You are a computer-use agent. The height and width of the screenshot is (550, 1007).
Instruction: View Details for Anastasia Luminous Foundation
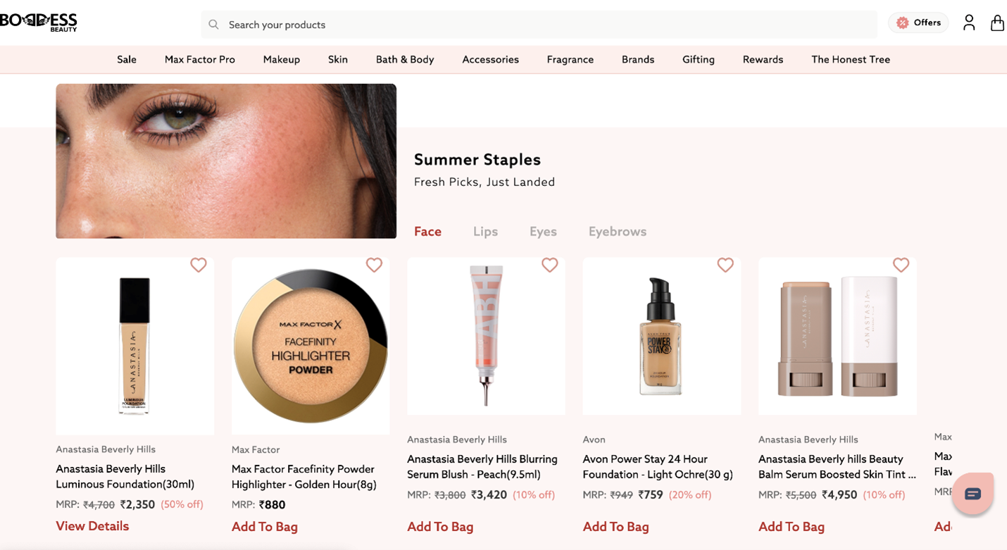(92, 526)
